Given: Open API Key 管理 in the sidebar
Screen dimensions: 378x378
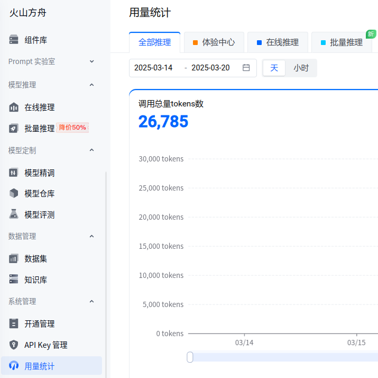Looking at the screenshot, I should [46, 345].
